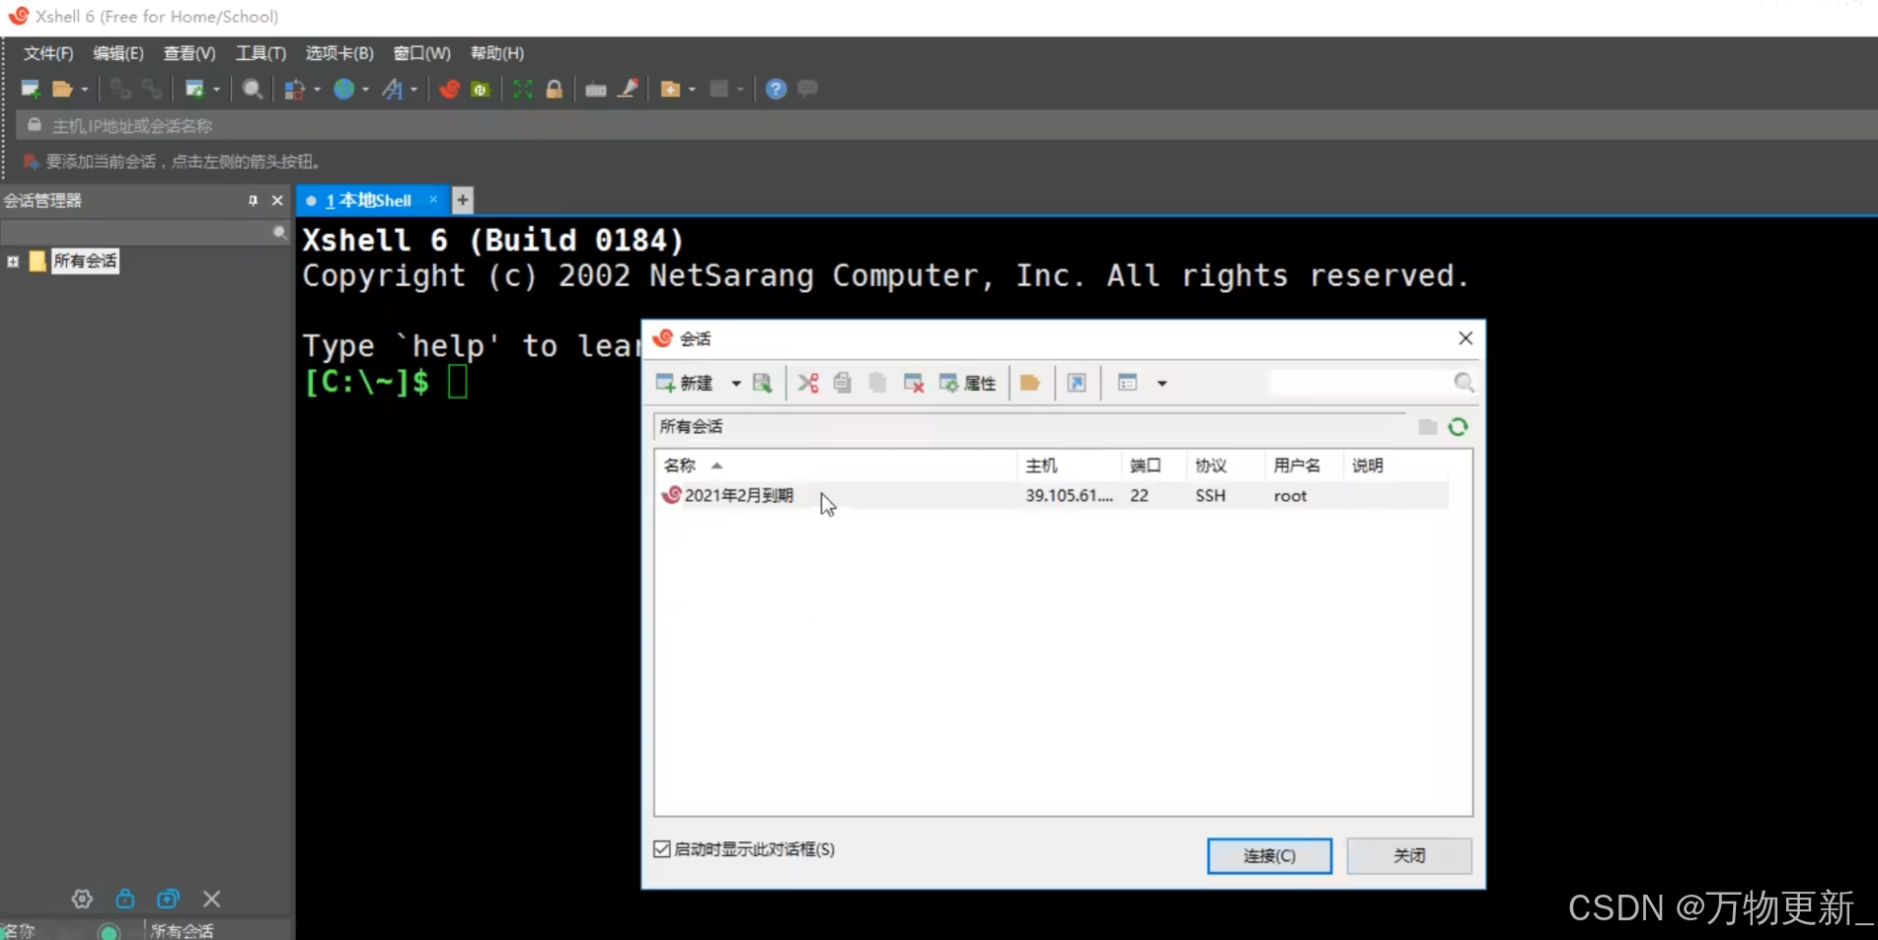This screenshot has height=940, width=1878.
Task: Click the red Xshell swirl icon in toolbar
Action: click(449, 89)
